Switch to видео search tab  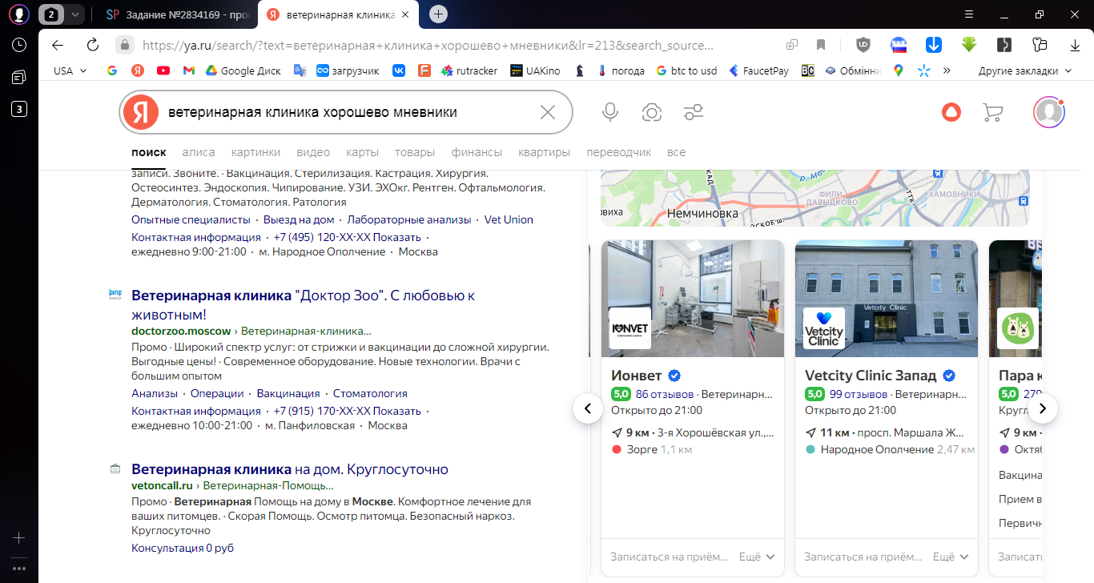pos(313,152)
